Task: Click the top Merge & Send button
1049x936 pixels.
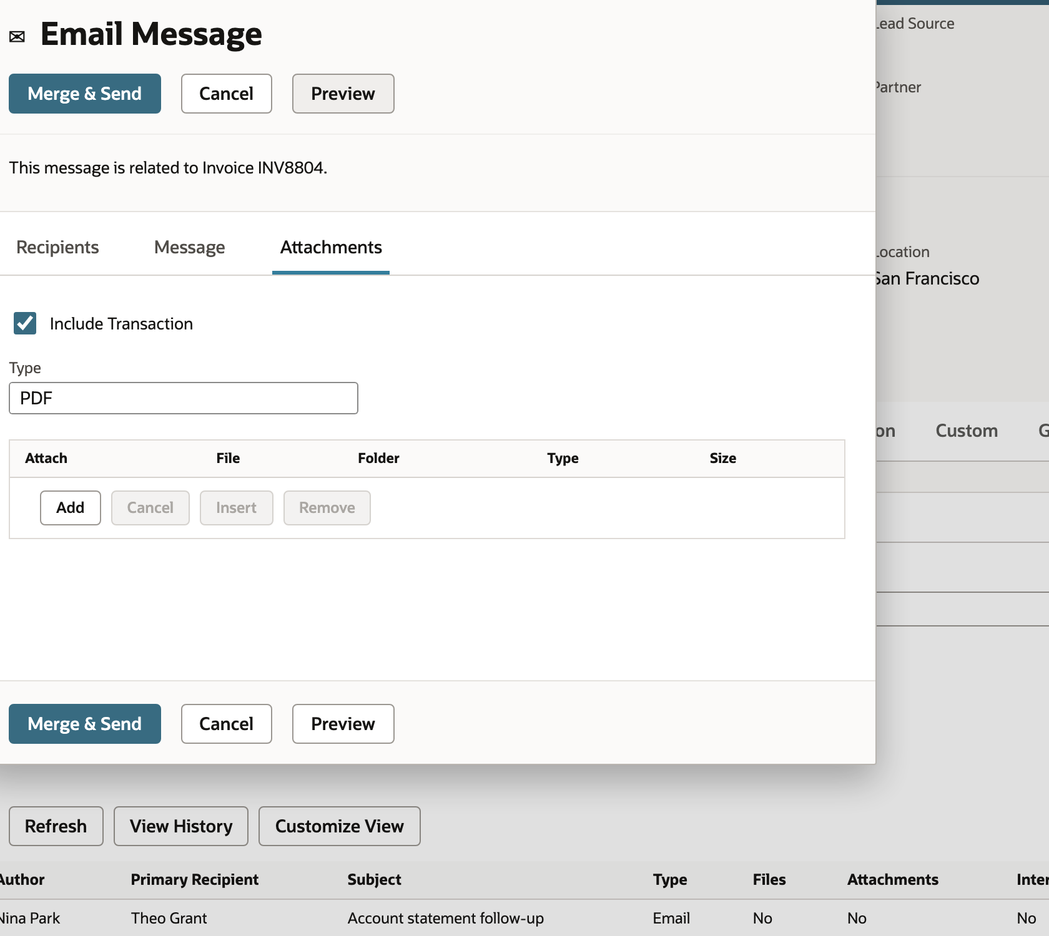Action: pyautogui.click(x=85, y=94)
